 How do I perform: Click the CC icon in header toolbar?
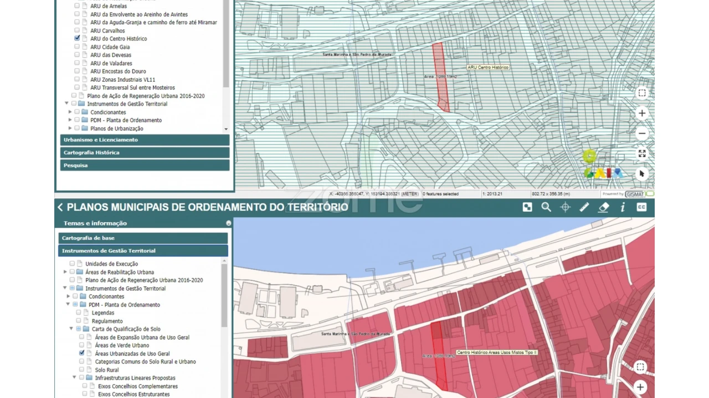point(641,207)
